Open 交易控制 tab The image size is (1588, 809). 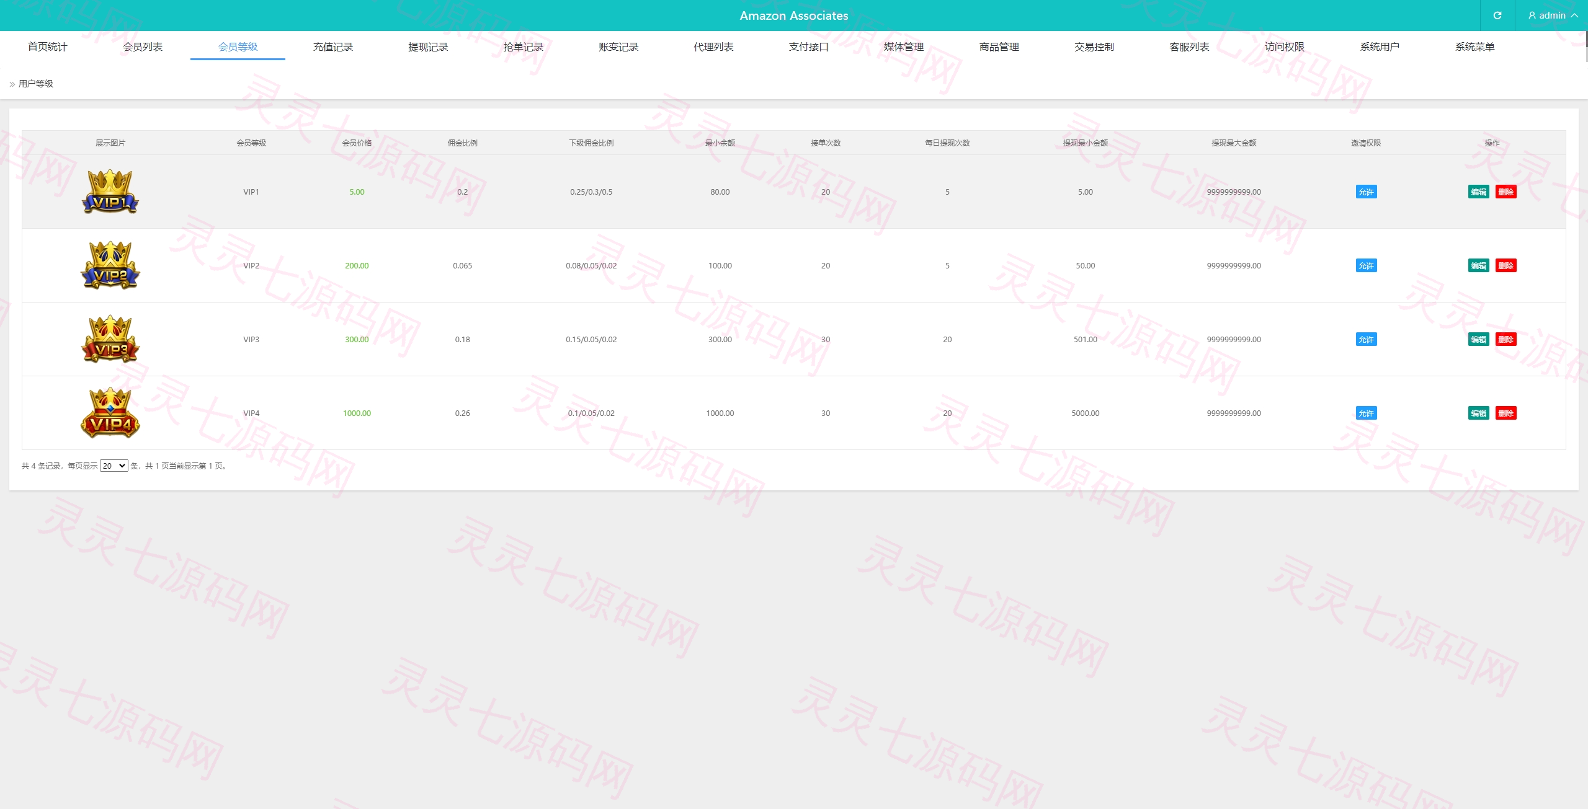click(x=1094, y=46)
